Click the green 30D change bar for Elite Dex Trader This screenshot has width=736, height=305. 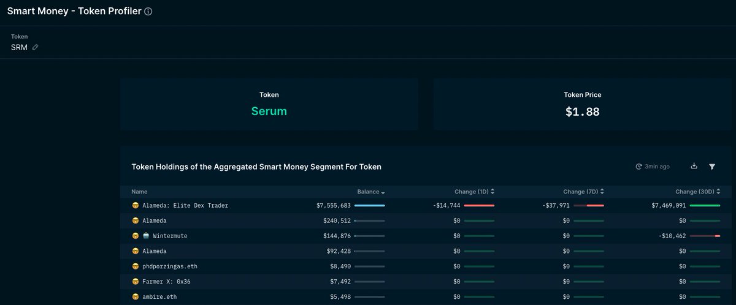pos(705,205)
